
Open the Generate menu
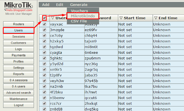coord(78,5)
